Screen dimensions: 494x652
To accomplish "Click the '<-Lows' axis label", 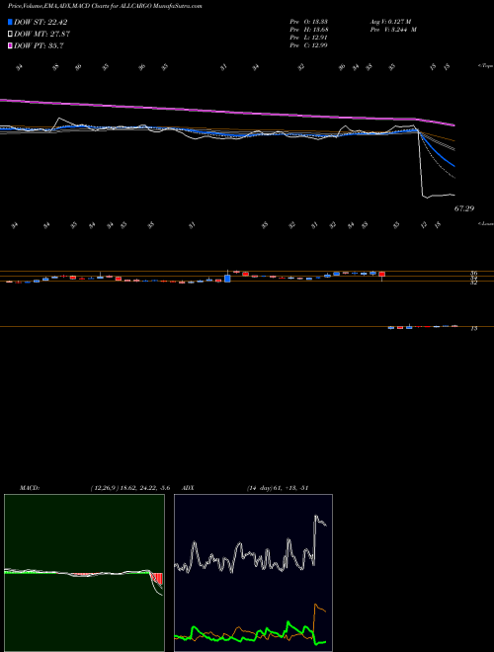I will [x=485, y=223].
